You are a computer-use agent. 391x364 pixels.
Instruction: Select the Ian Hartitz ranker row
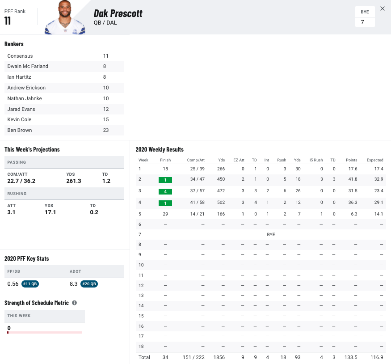(x=64, y=77)
